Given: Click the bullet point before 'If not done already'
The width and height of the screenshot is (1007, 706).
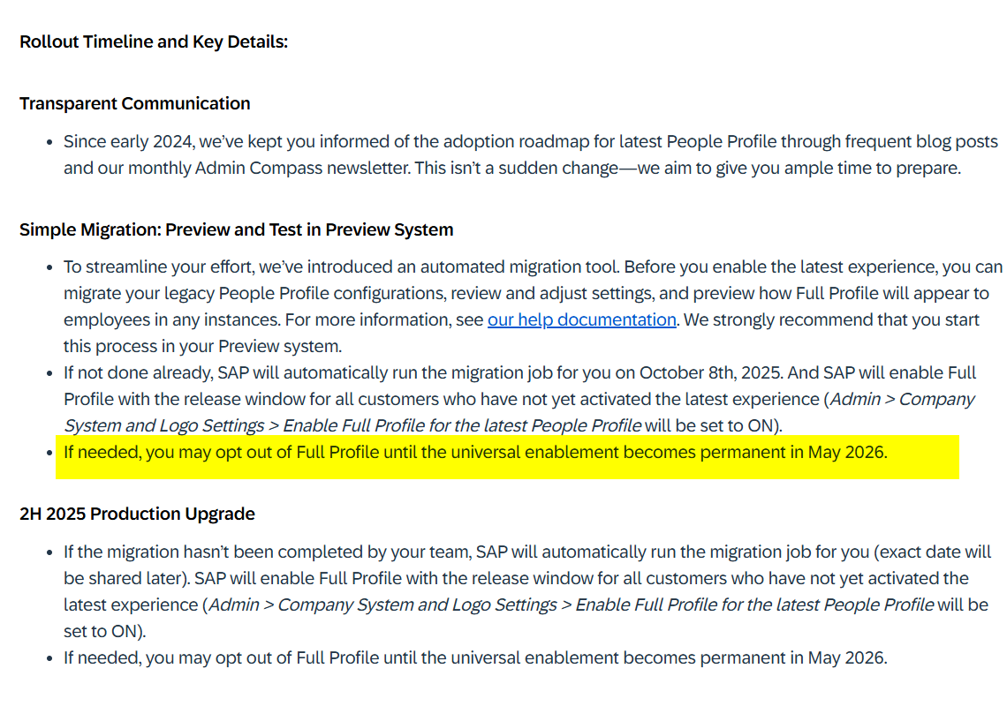Looking at the screenshot, I should click(49, 373).
